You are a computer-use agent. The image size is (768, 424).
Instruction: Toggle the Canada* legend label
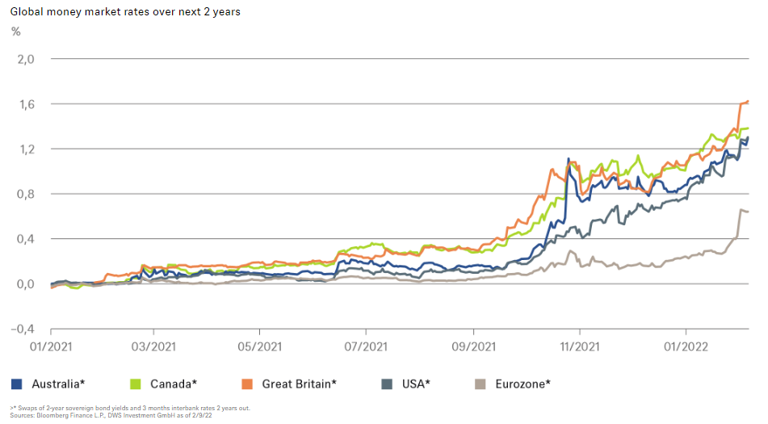click(x=172, y=383)
